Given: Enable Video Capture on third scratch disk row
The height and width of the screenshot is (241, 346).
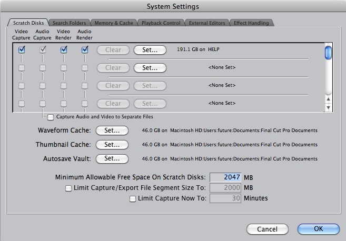Looking at the screenshot, I should [22, 86].
